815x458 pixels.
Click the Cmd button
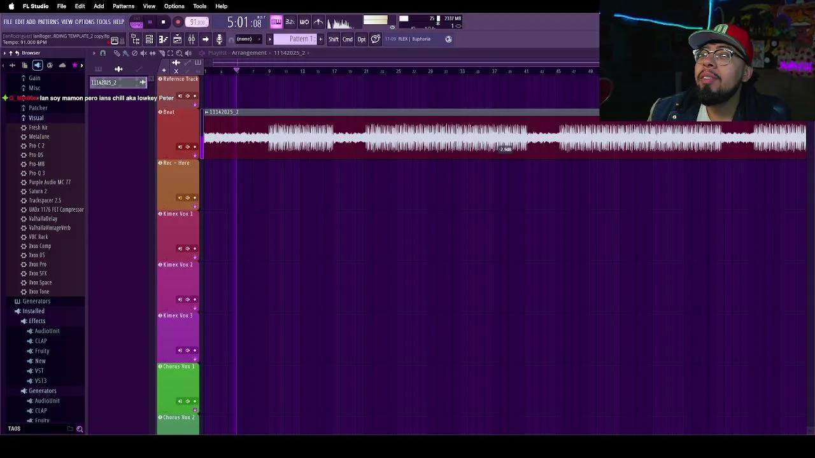[348, 39]
